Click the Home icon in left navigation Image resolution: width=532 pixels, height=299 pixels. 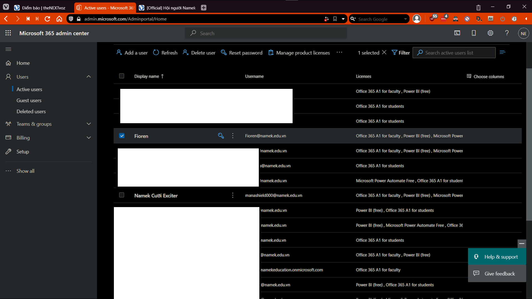coord(8,63)
